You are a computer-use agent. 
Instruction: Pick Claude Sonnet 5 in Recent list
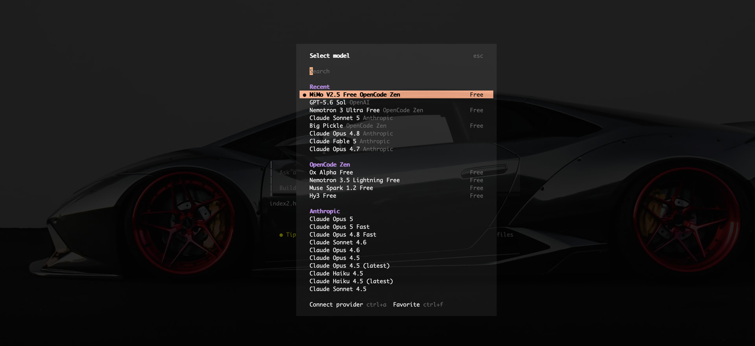[x=396, y=118]
